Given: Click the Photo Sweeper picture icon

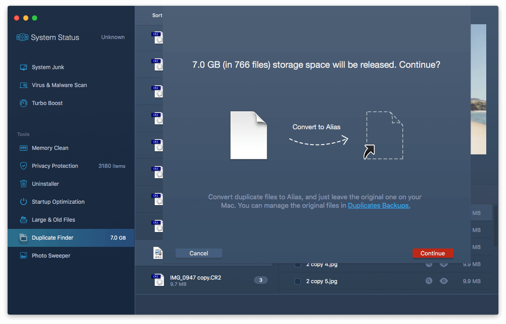Looking at the screenshot, I should (23, 256).
